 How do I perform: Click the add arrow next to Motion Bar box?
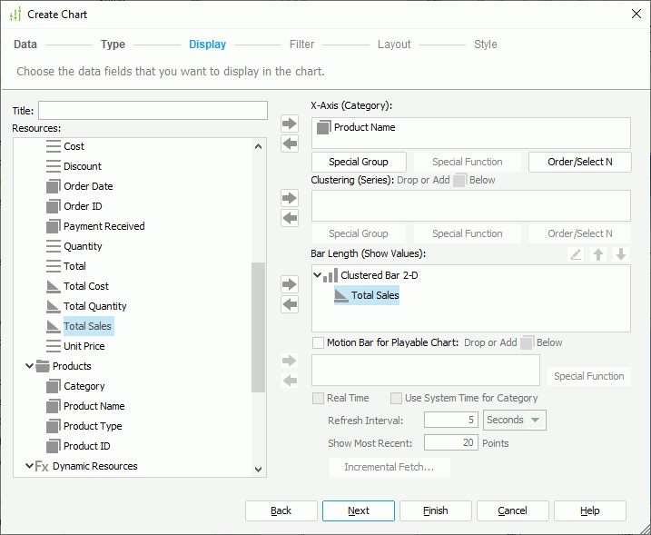(290, 361)
